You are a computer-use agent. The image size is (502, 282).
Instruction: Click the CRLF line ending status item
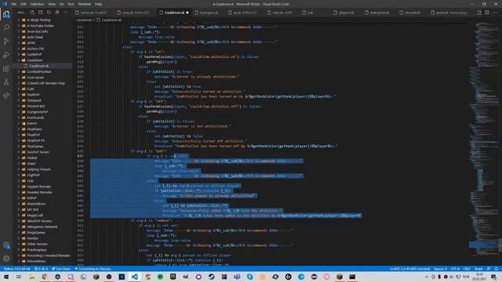467,269
